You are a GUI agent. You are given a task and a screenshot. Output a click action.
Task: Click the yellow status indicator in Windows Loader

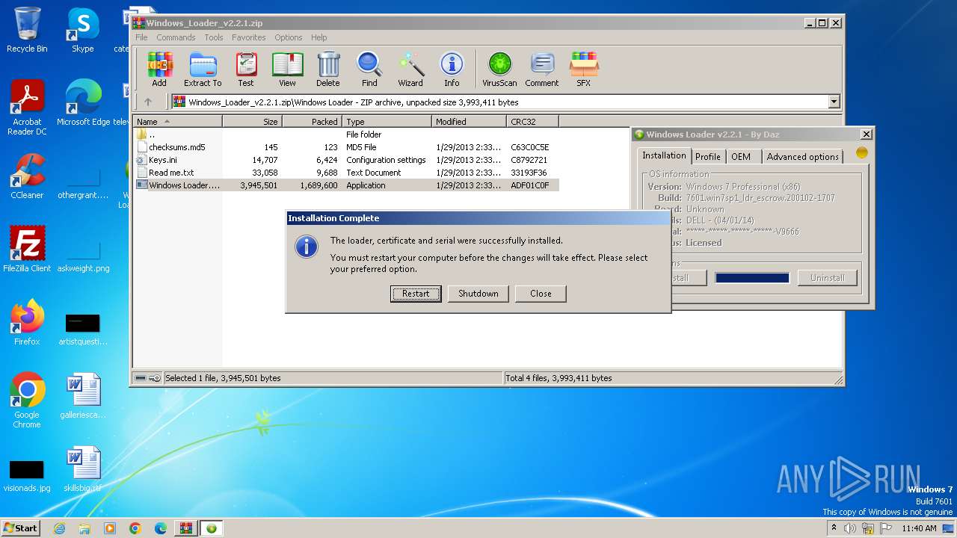861,153
